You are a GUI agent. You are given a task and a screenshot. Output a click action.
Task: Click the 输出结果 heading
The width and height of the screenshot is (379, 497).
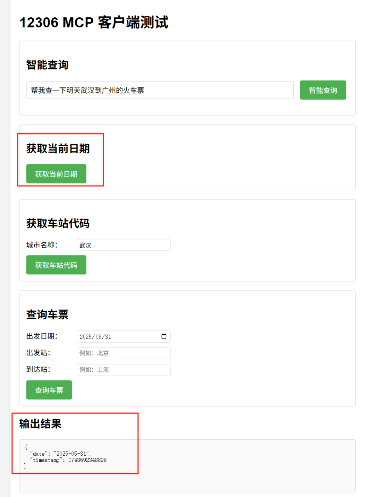coord(40,423)
